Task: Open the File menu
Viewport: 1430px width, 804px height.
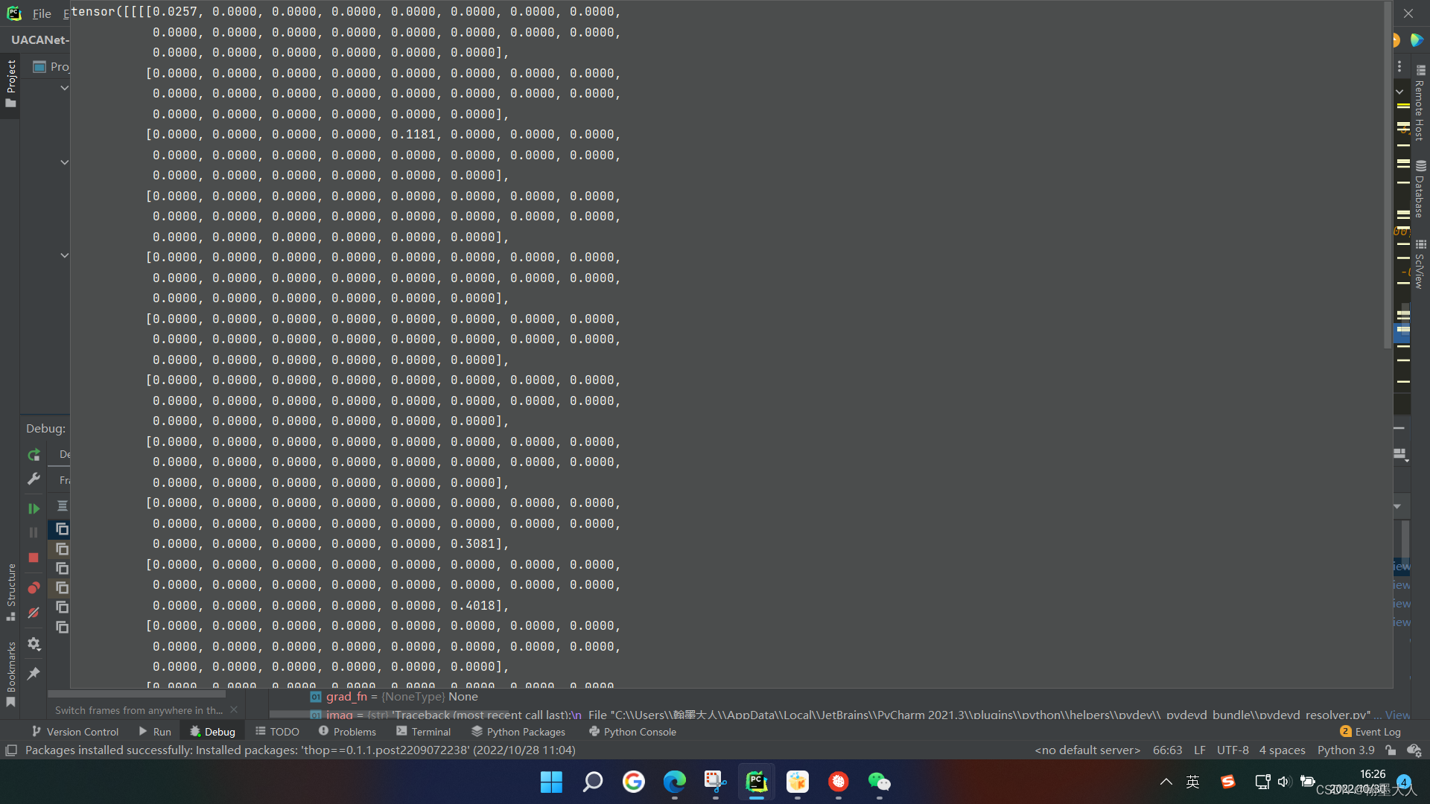Action: tap(42, 13)
